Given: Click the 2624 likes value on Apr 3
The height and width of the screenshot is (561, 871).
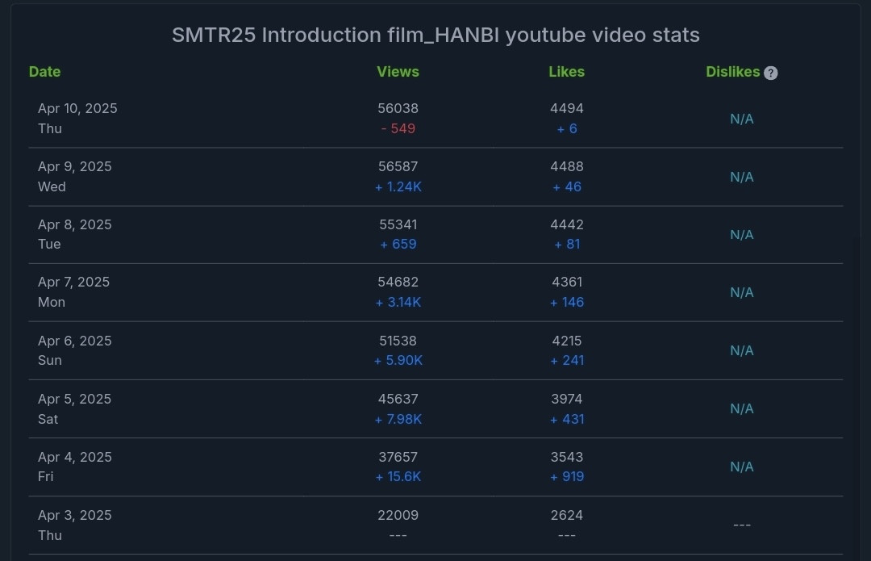Looking at the screenshot, I should point(567,516).
